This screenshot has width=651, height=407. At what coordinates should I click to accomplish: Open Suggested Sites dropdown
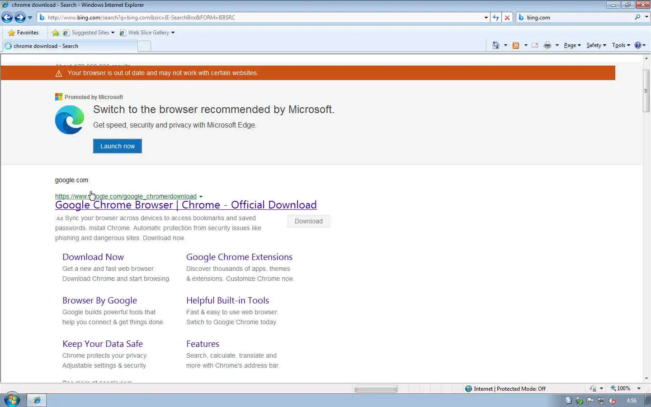[x=89, y=33]
